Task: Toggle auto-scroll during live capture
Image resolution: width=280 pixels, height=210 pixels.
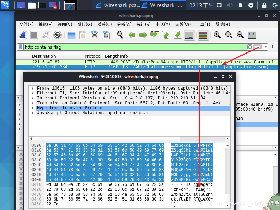Action: [189, 35]
